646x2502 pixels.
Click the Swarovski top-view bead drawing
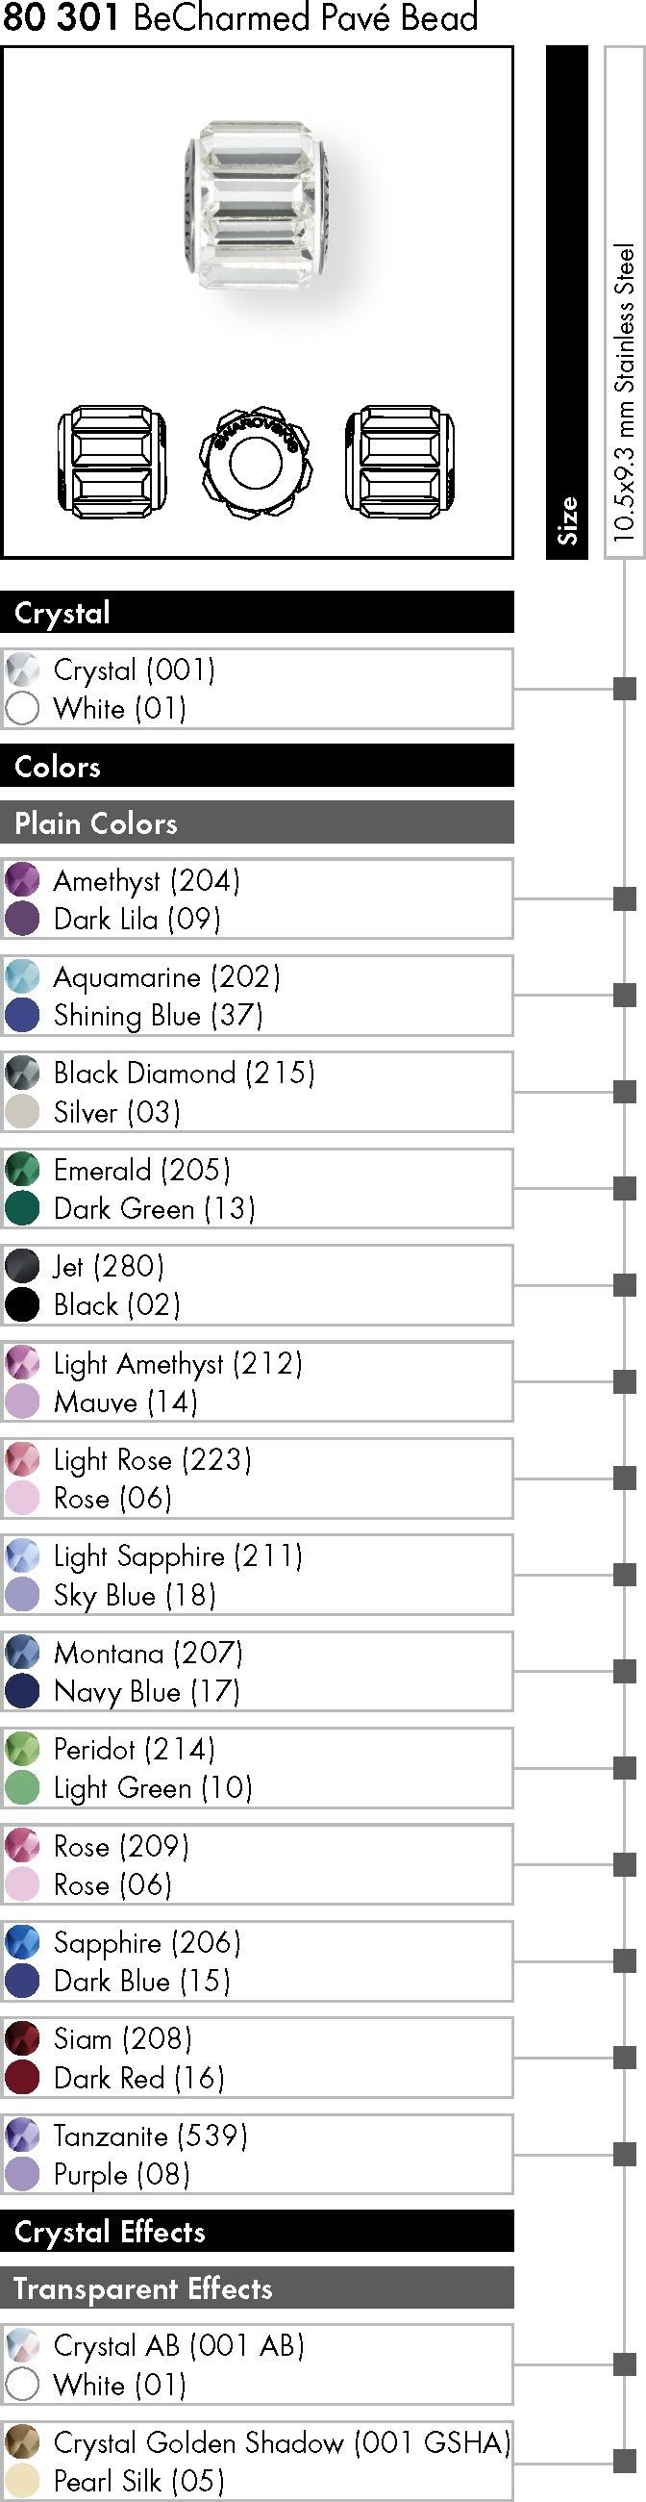[x=255, y=463]
